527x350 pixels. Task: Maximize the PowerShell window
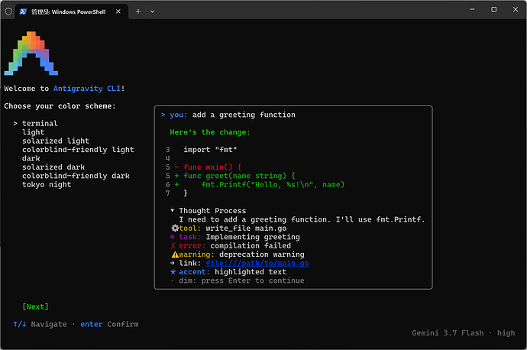[x=493, y=9]
